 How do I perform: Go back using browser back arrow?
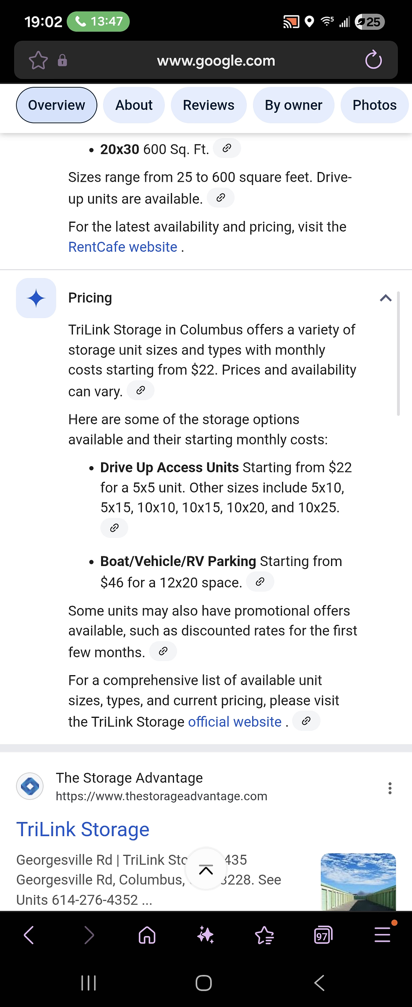click(29, 935)
